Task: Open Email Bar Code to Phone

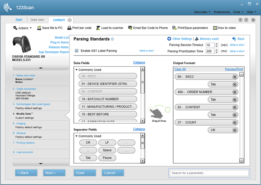Action: pyautogui.click(x=130, y=28)
